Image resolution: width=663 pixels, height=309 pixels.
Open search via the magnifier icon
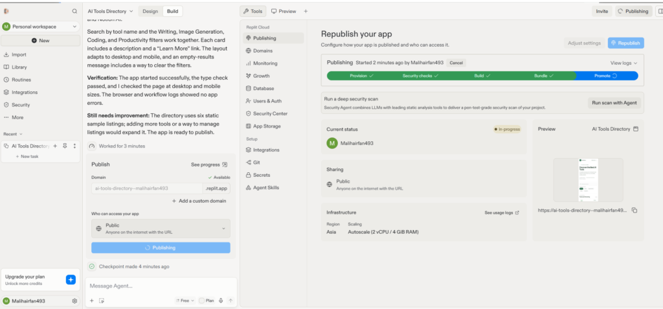75,12
